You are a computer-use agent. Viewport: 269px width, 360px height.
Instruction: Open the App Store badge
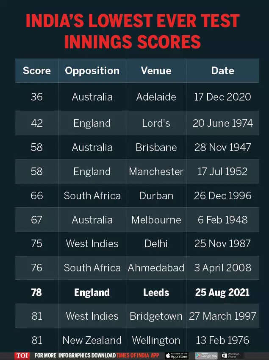pyautogui.click(x=177, y=356)
